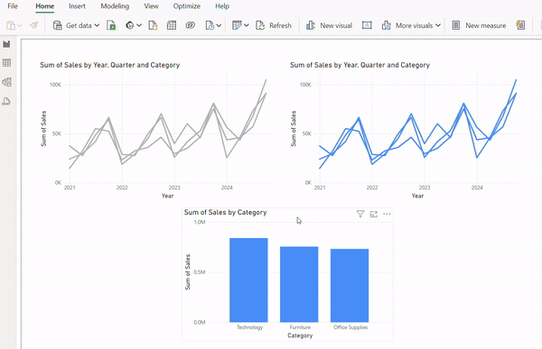Click the Furniture axis label
Image resolution: width=542 pixels, height=349 pixels.
[x=300, y=327]
